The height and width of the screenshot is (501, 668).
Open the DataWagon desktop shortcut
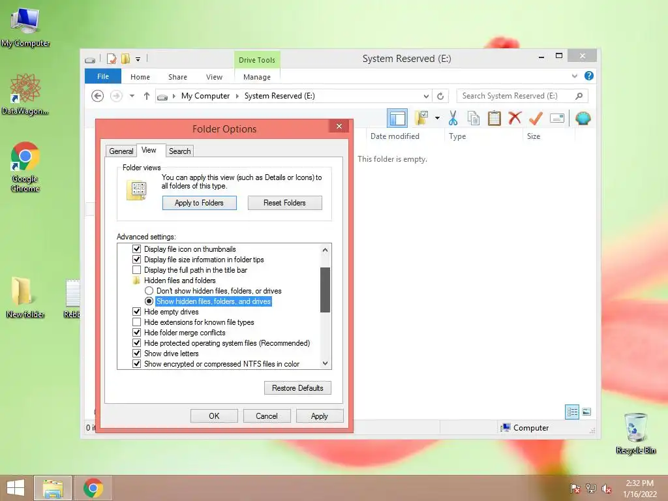25,94
